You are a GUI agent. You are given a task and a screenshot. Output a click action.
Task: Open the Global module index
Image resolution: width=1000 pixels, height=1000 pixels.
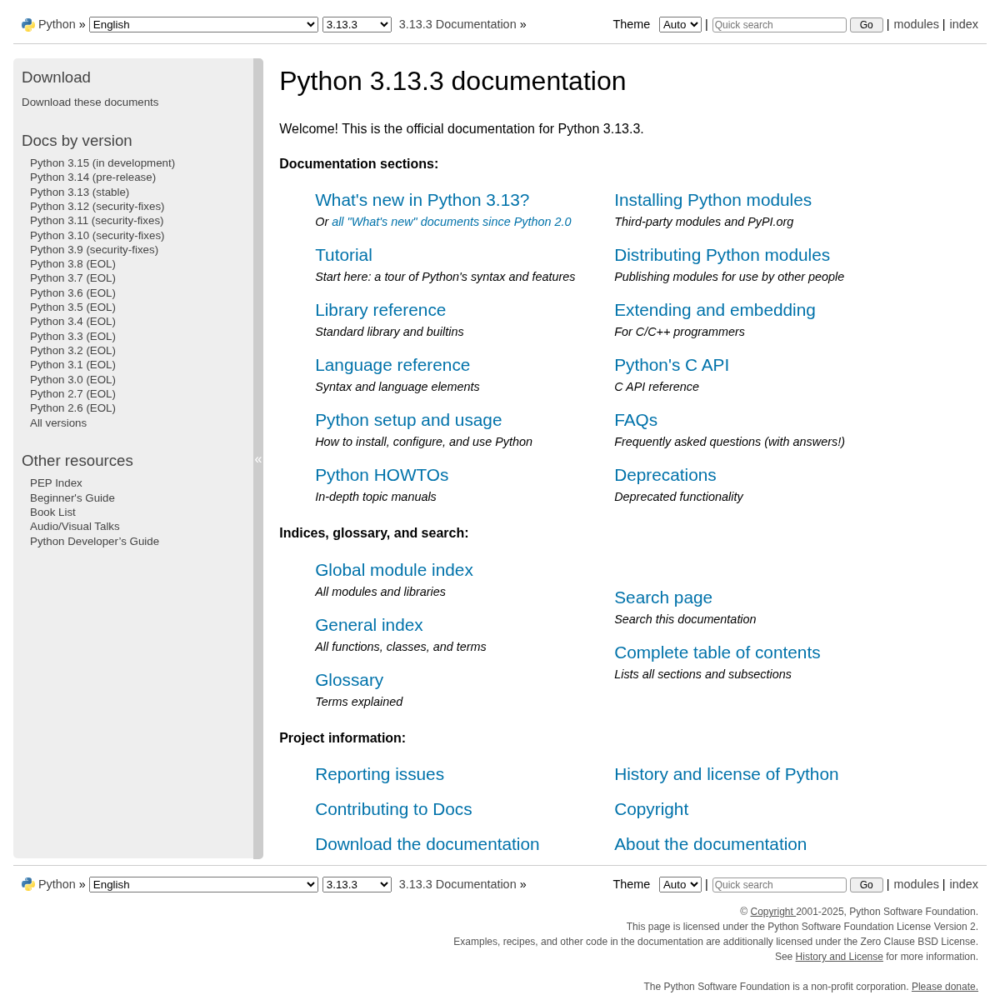tap(393, 570)
